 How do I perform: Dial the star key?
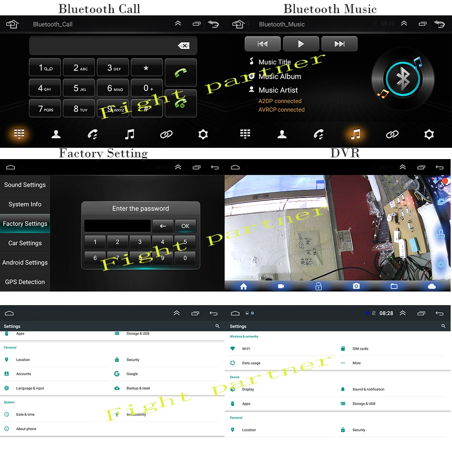[x=147, y=68]
